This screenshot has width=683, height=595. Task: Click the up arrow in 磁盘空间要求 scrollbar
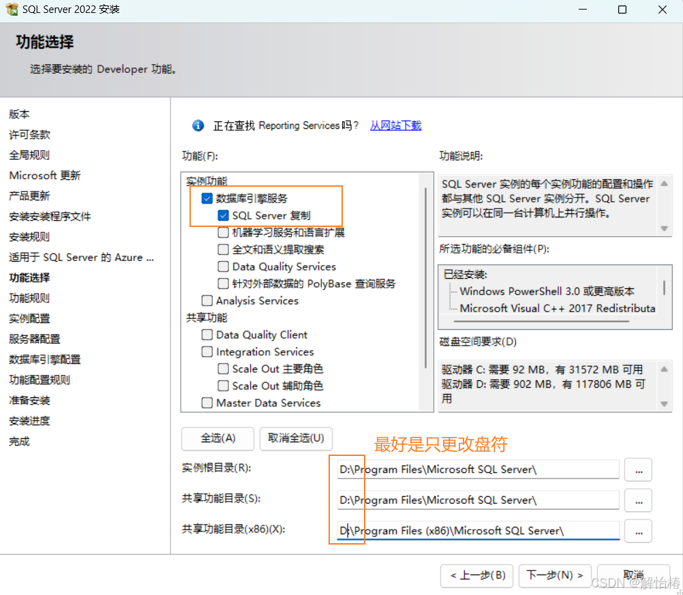click(665, 369)
